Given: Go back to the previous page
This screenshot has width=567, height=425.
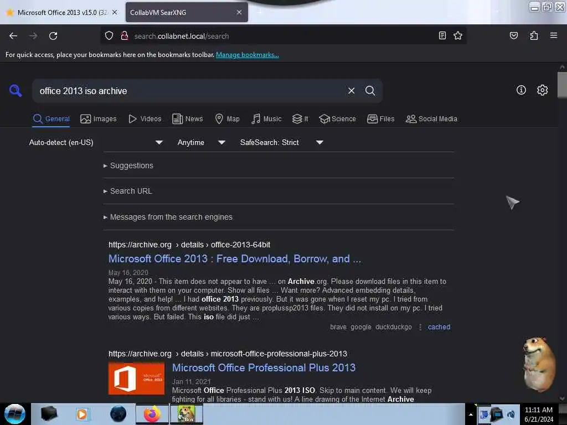Looking at the screenshot, I should click(x=13, y=36).
